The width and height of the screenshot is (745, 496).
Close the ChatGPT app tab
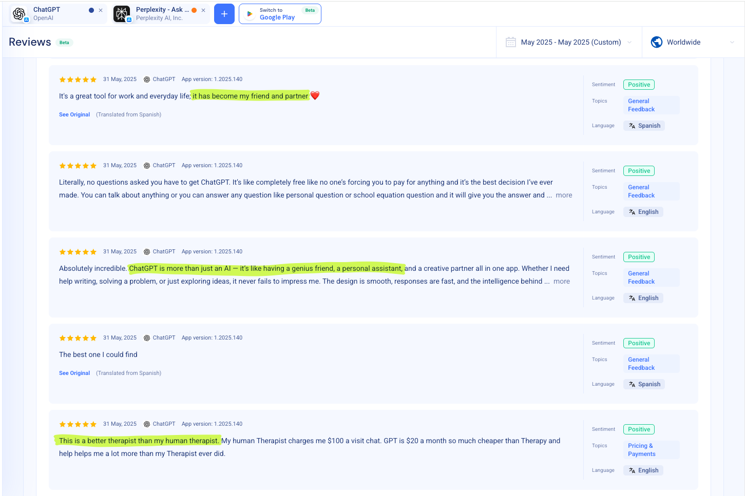[101, 10]
